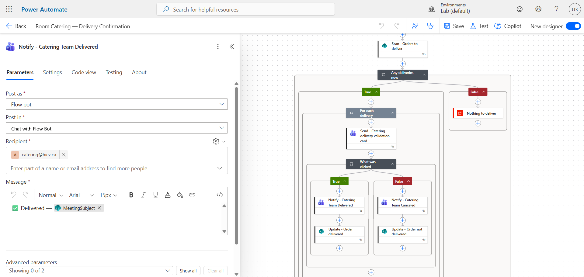
Task: Redo in the message editor
Action: pyautogui.click(x=26, y=195)
